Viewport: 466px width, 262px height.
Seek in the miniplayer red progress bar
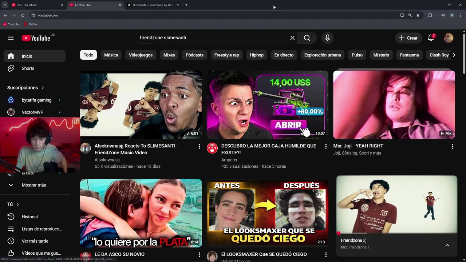(x=397, y=233)
